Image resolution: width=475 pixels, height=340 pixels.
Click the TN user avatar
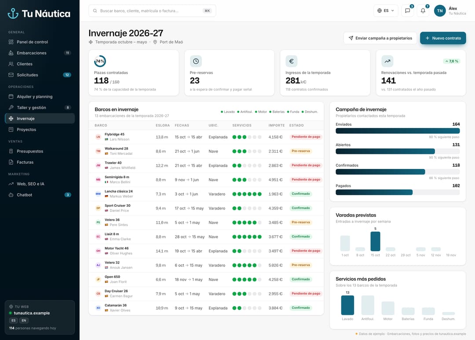tap(440, 11)
